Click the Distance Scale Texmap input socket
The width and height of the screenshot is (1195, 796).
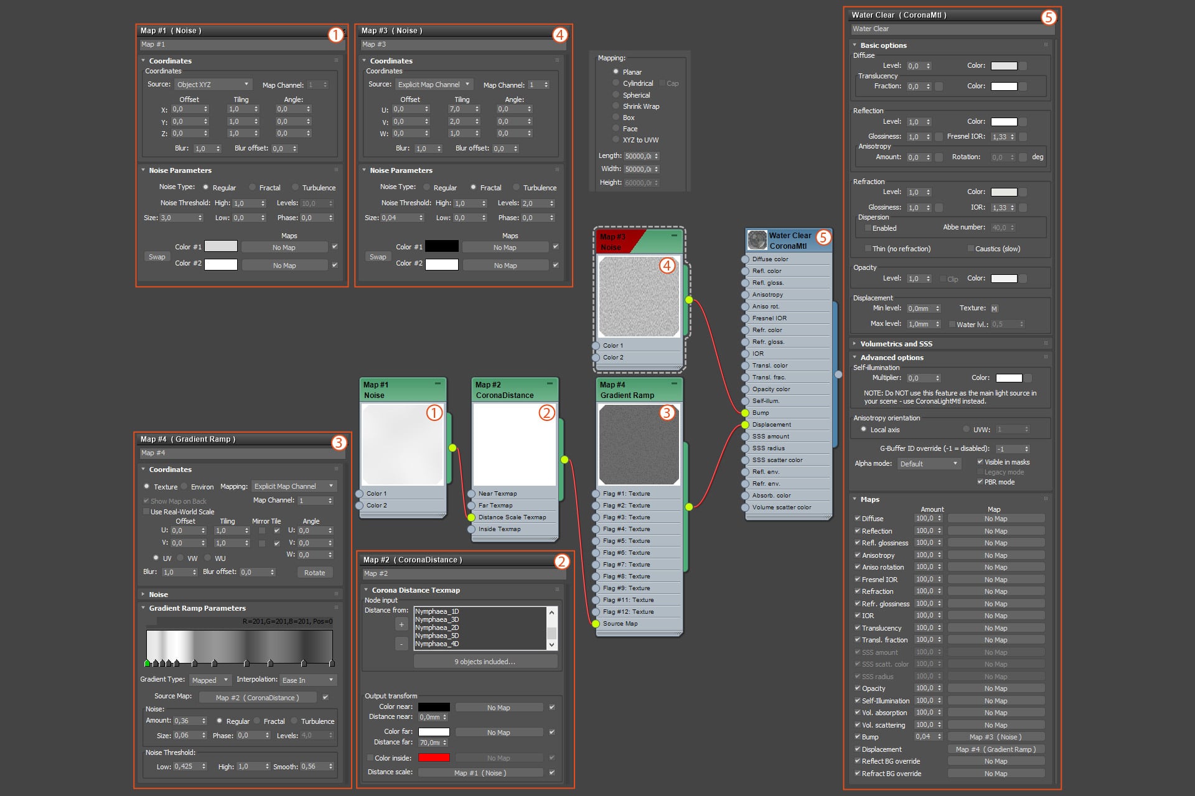(x=471, y=517)
